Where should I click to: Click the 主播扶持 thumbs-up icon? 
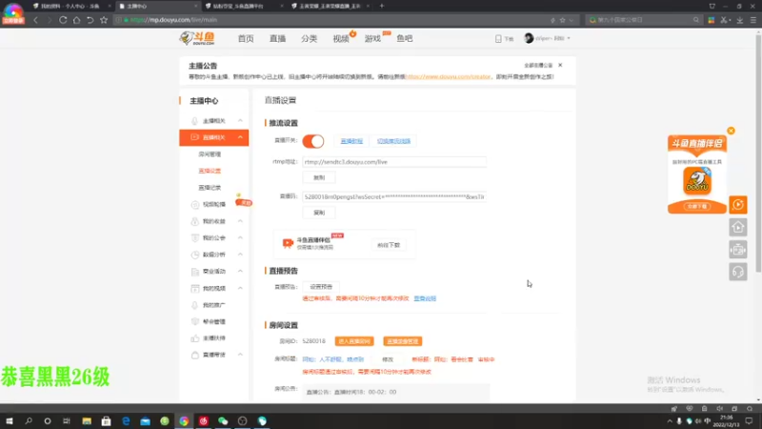point(195,338)
